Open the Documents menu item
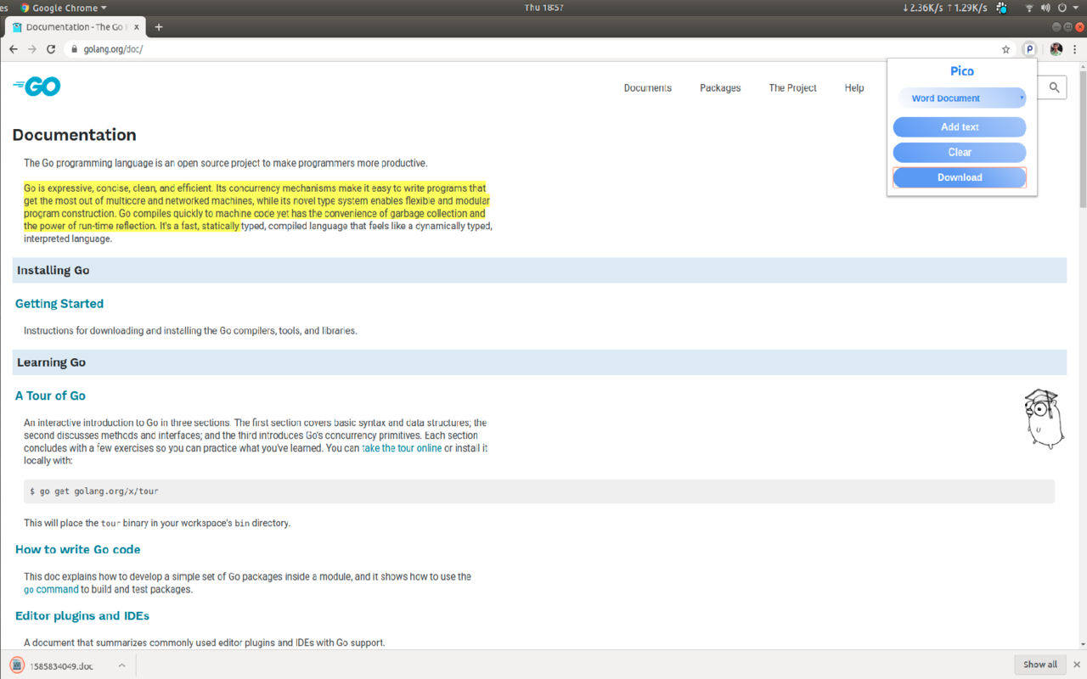 (x=648, y=88)
